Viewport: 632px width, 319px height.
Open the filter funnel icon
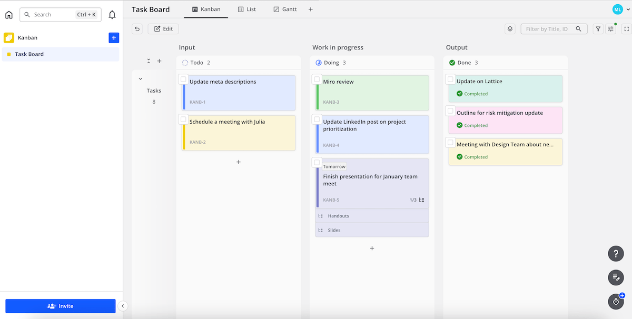pyautogui.click(x=598, y=29)
